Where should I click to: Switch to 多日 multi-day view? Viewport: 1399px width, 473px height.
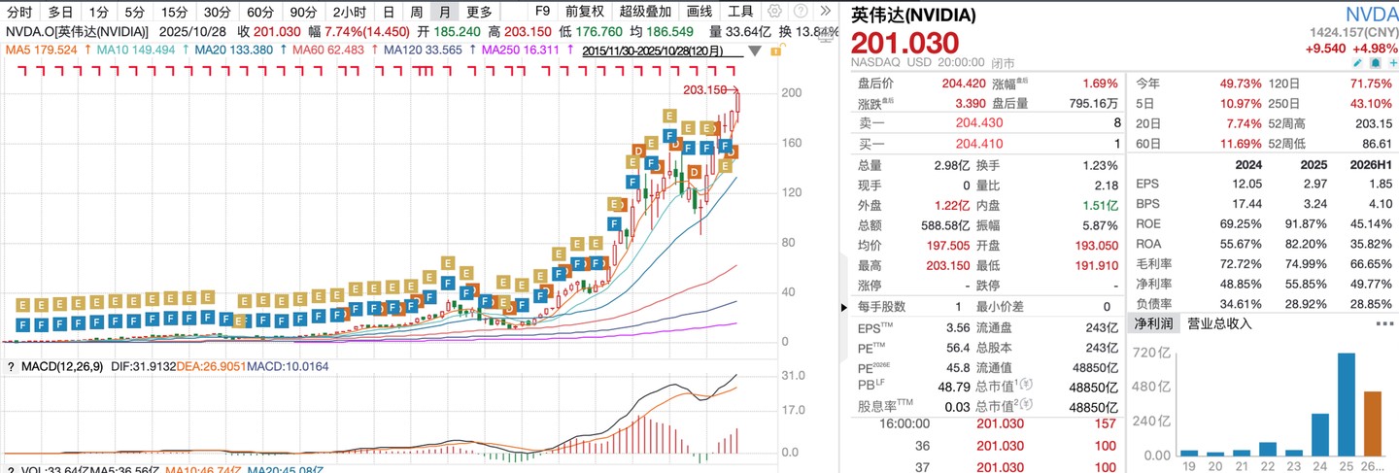[x=60, y=13]
